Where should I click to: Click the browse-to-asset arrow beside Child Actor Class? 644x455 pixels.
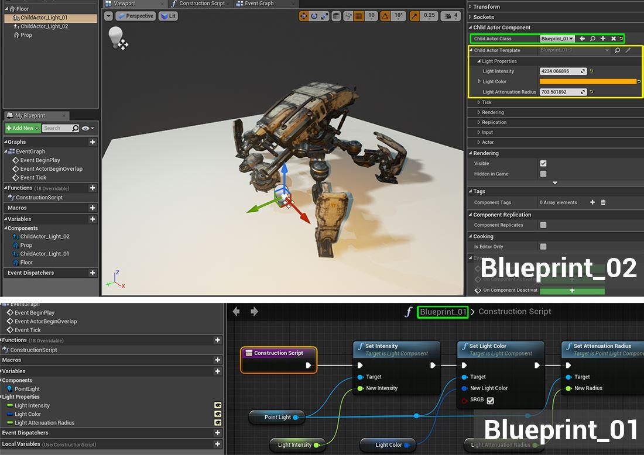coord(583,39)
